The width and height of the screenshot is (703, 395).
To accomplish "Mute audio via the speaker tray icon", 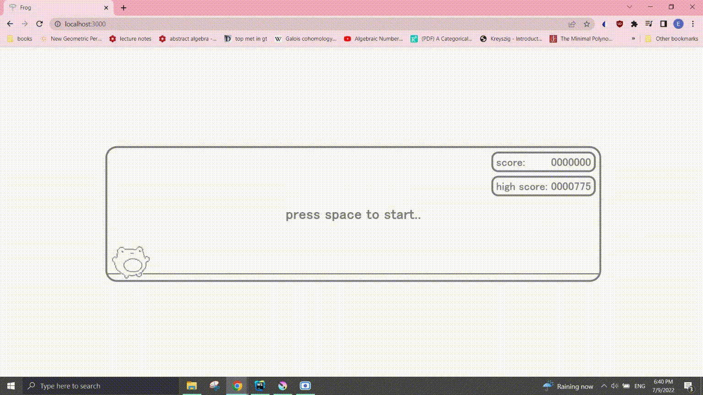I will 615,385.
